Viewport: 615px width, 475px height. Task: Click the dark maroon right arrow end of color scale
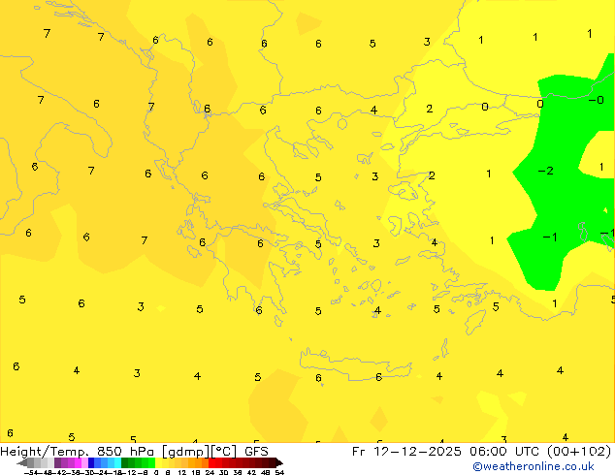coord(278,463)
